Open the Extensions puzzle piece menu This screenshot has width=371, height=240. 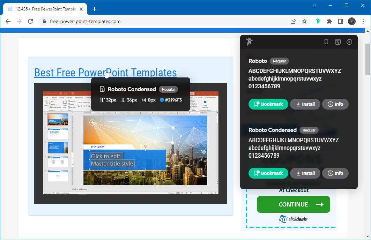329,21
